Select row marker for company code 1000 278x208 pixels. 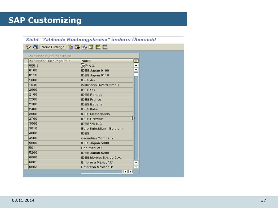[26, 80]
